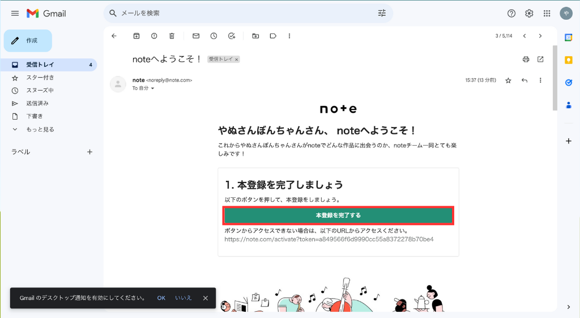Delete this email with trash icon

(x=172, y=36)
